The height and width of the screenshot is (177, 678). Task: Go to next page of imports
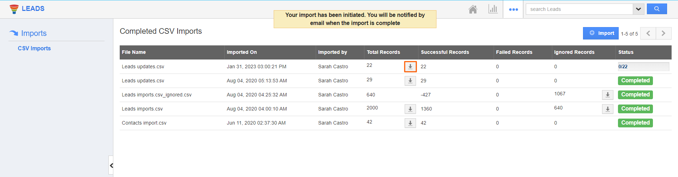[x=664, y=33]
